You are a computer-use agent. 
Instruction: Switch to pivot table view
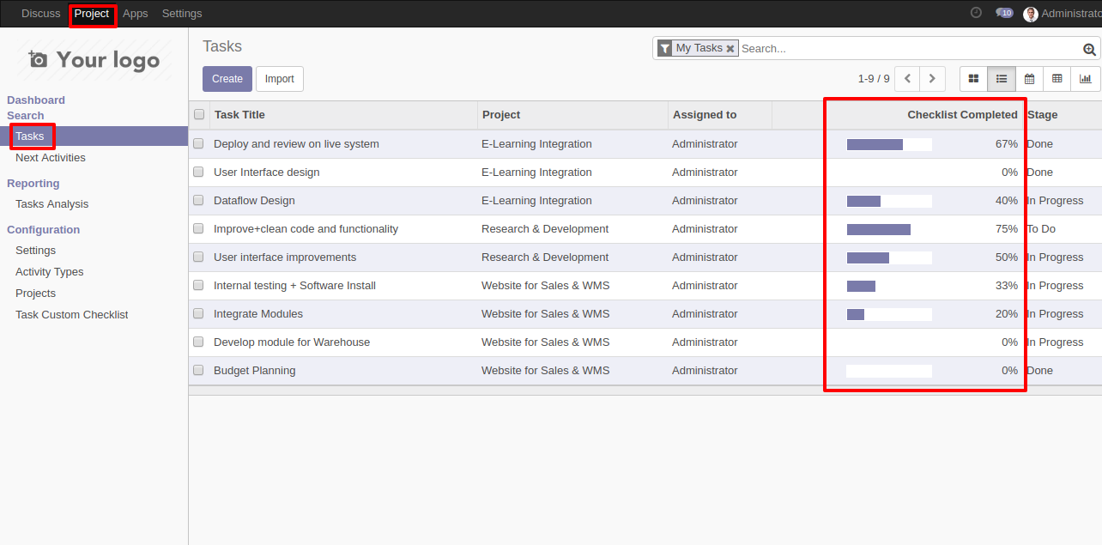[1057, 79]
